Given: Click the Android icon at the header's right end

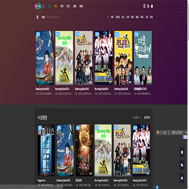Looking at the screenshot, I should (x=152, y=6).
